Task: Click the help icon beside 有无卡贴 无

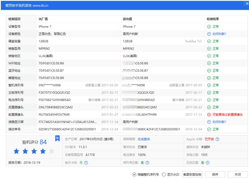Action: (86, 162)
